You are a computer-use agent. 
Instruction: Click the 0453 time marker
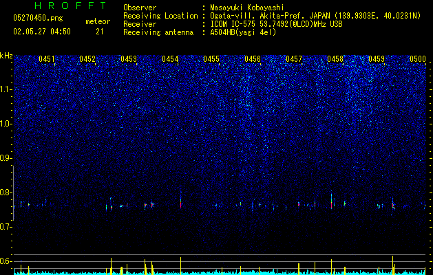[129, 59]
